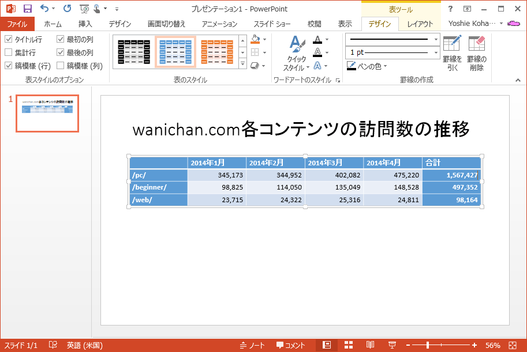Select the orange table style thumbnail

[x=217, y=52]
